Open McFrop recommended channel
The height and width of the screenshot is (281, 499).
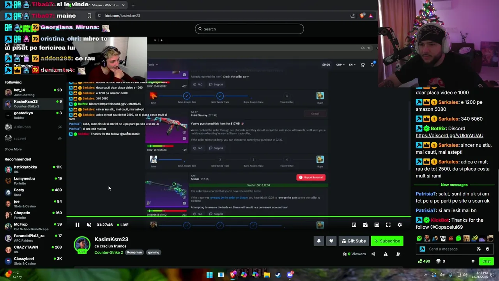pos(33,226)
